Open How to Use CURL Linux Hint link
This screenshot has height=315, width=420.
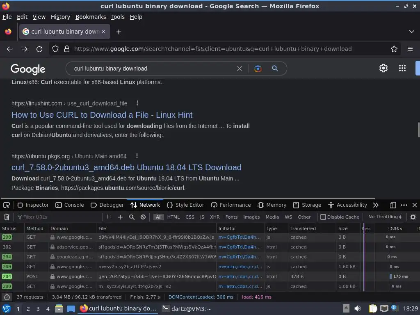102,115
